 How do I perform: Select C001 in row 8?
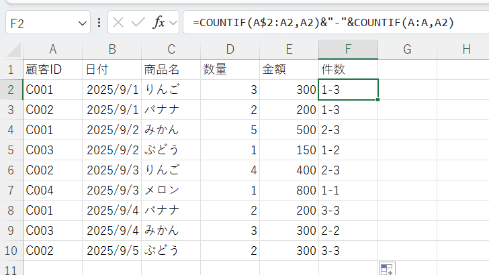[x=52, y=211]
